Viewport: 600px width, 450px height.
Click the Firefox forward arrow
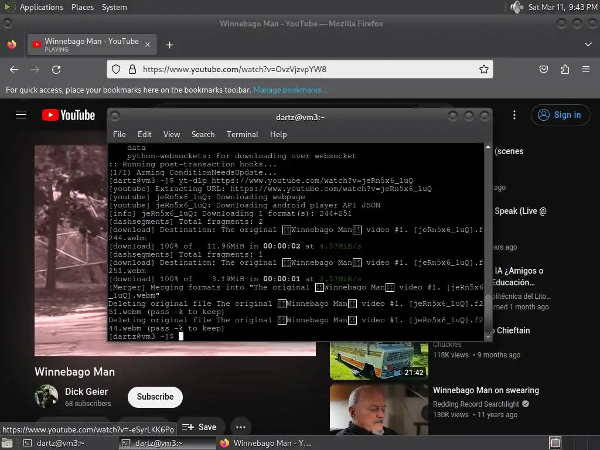tap(35, 69)
